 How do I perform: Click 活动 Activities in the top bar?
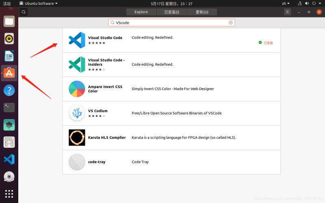[7, 3]
